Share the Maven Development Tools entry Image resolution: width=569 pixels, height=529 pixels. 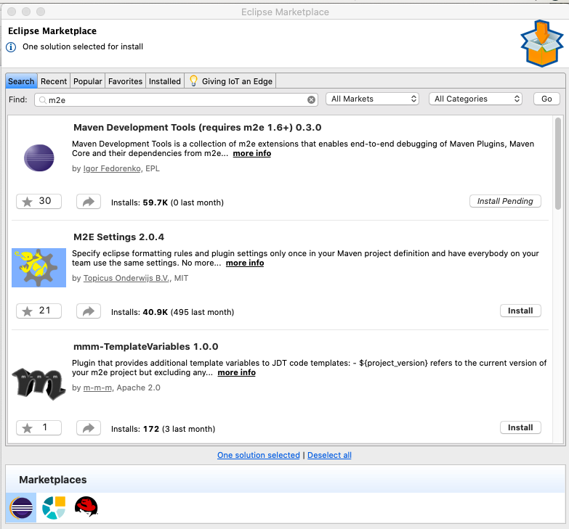89,202
